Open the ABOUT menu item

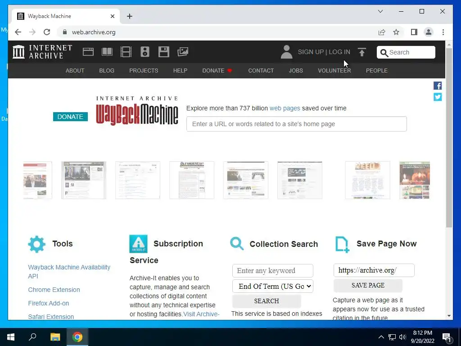tap(75, 71)
